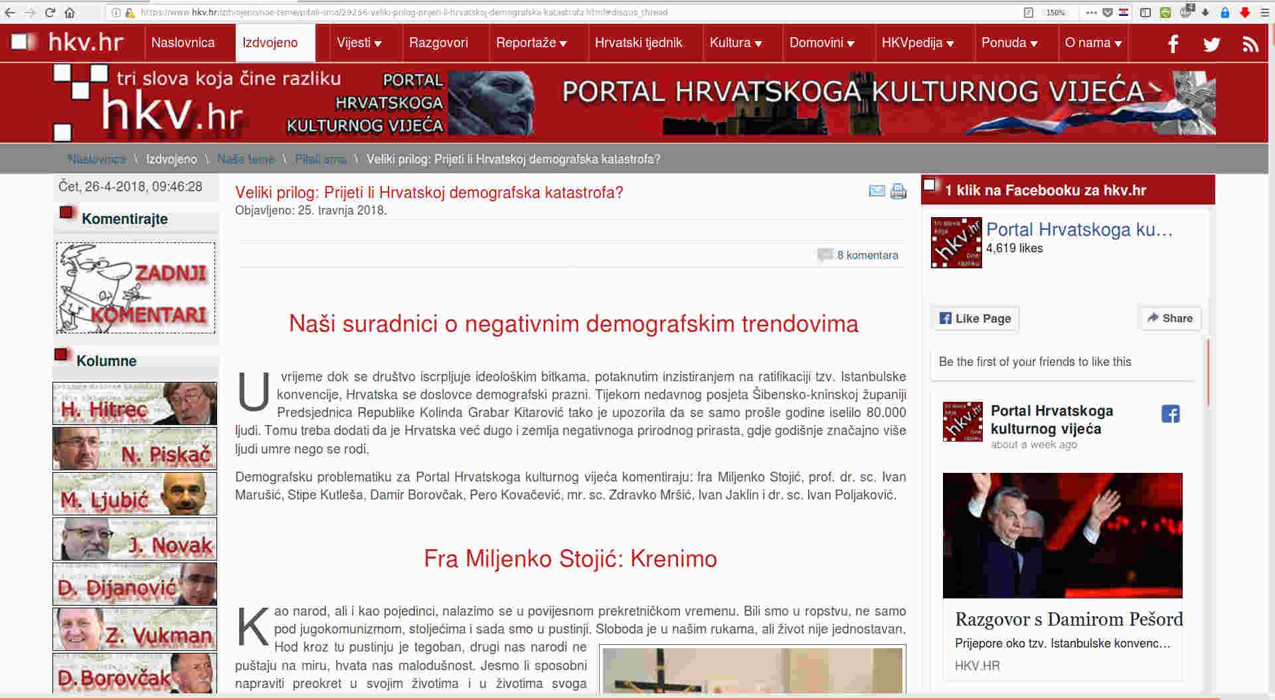Expand the Reportaže dropdown menu
1275x700 pixels.
[x=531, y=43]
